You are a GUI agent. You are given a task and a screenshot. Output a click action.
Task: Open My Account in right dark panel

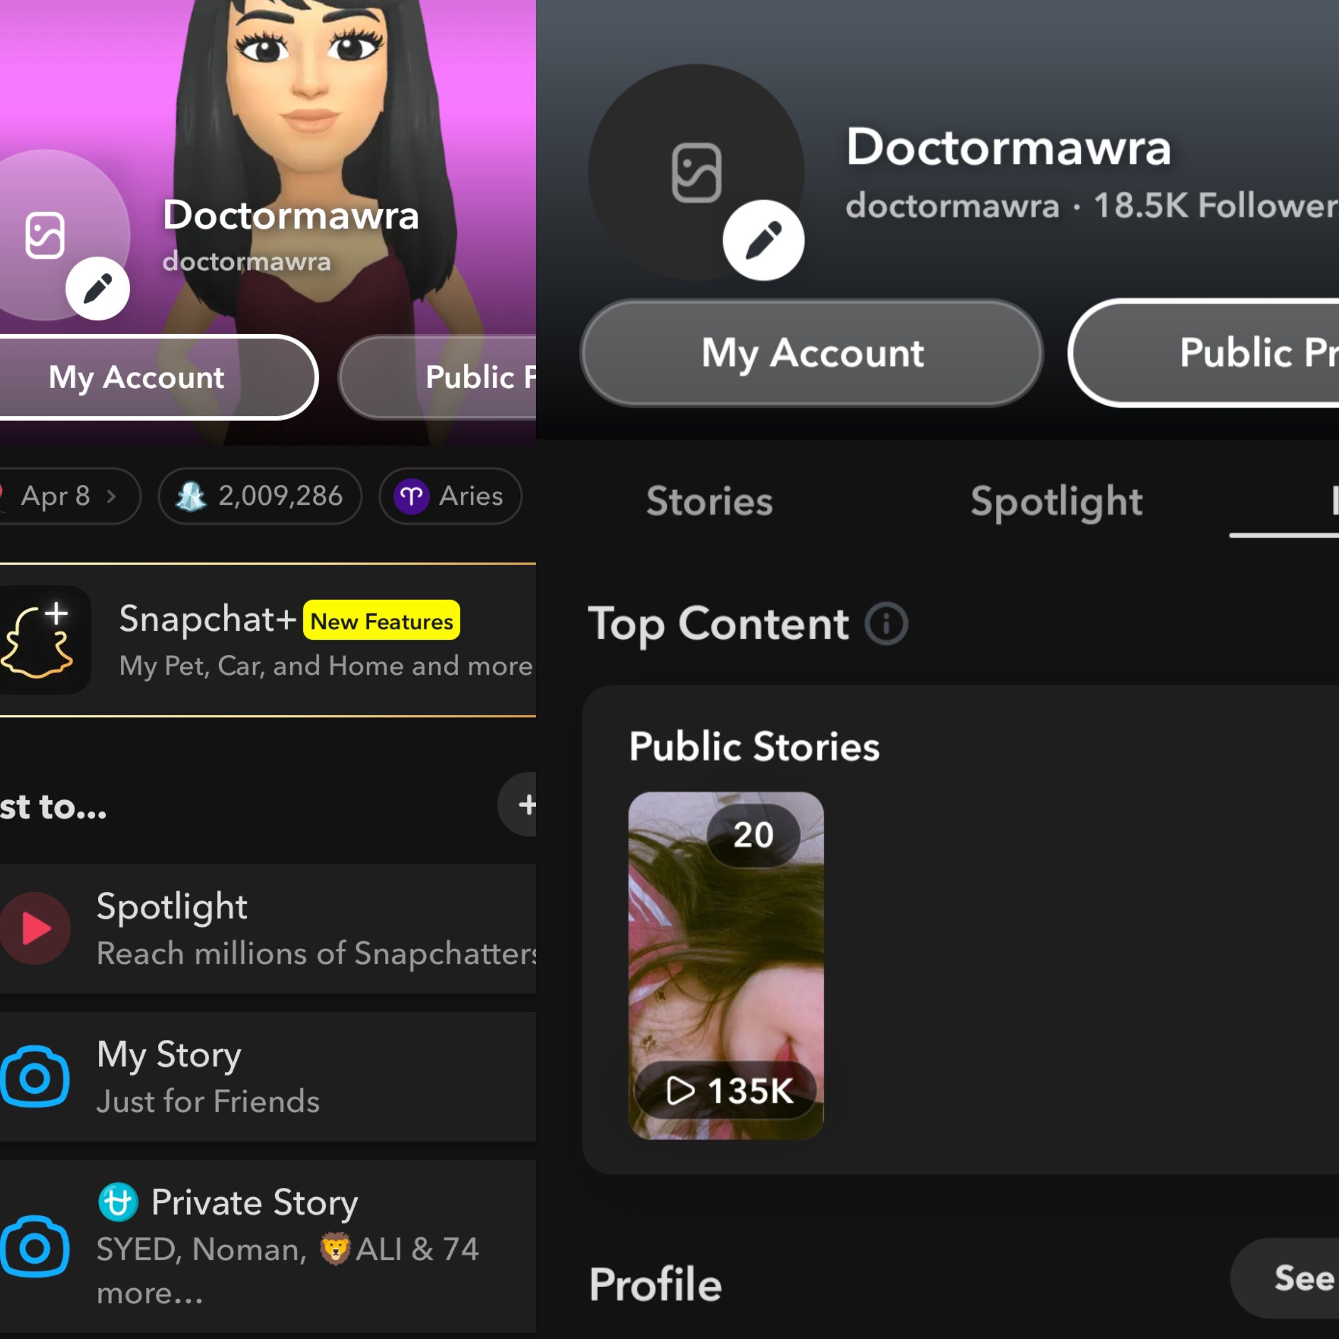pos(812,353)
